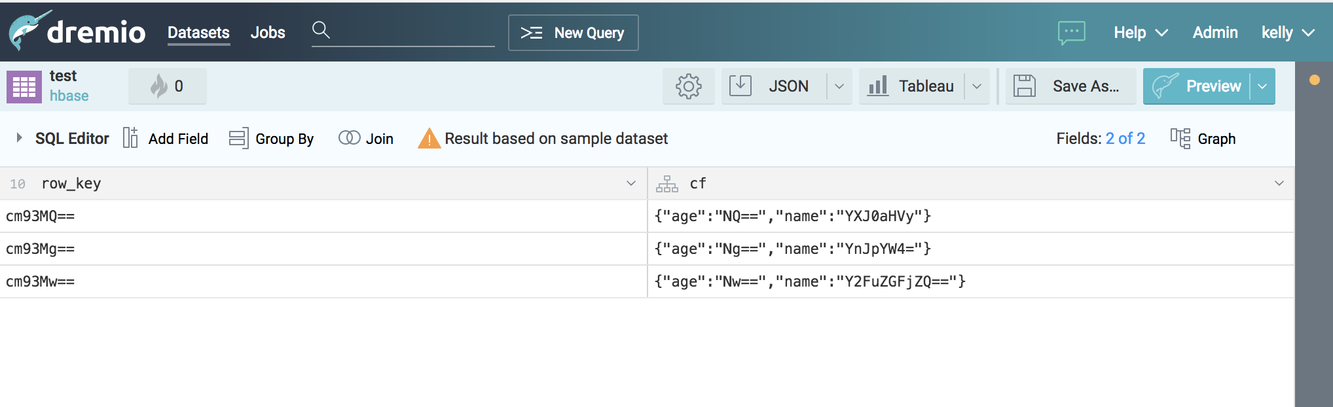Image resolution: width=1333 pixels, height=407 pixels.
Task: Go to the Datasets tab
Action: [x=198, y=33]
